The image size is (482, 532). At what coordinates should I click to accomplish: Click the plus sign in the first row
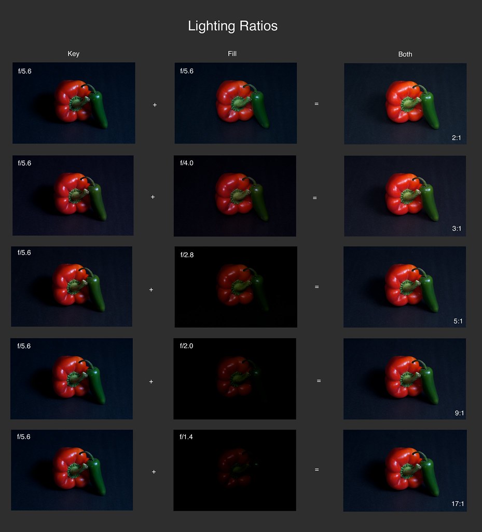(x=155, y=105)
